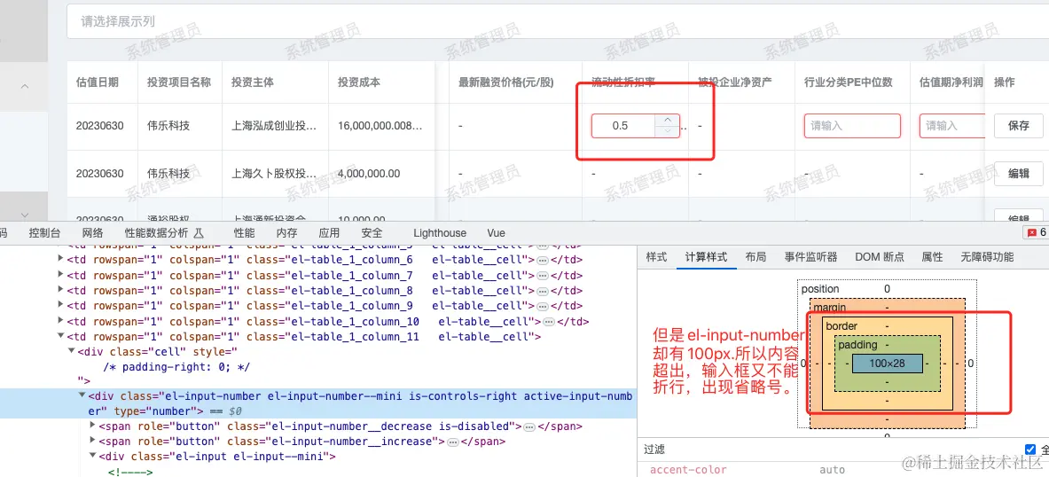Switch to the 布局 pane tab

click(755, 257)
